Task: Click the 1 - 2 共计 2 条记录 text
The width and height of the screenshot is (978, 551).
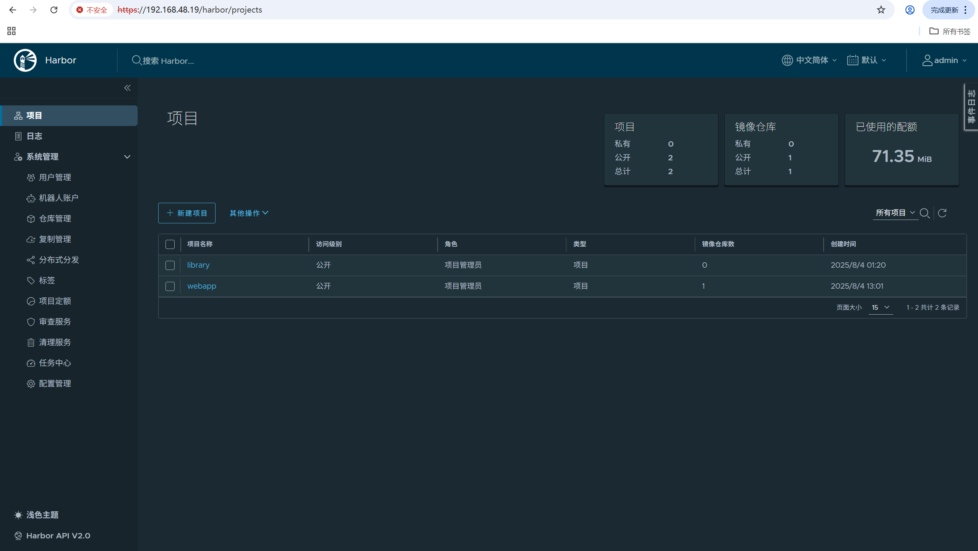Action: pos(933,307)
